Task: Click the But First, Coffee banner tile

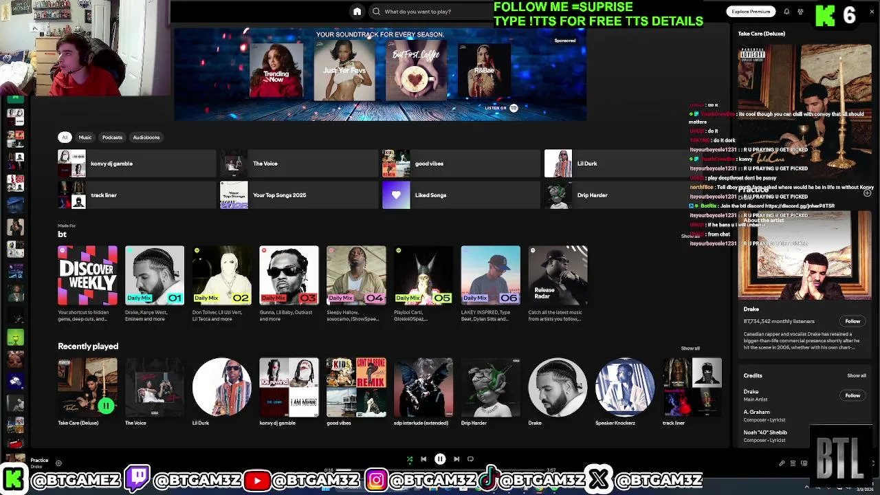Action: pos(416,71)
